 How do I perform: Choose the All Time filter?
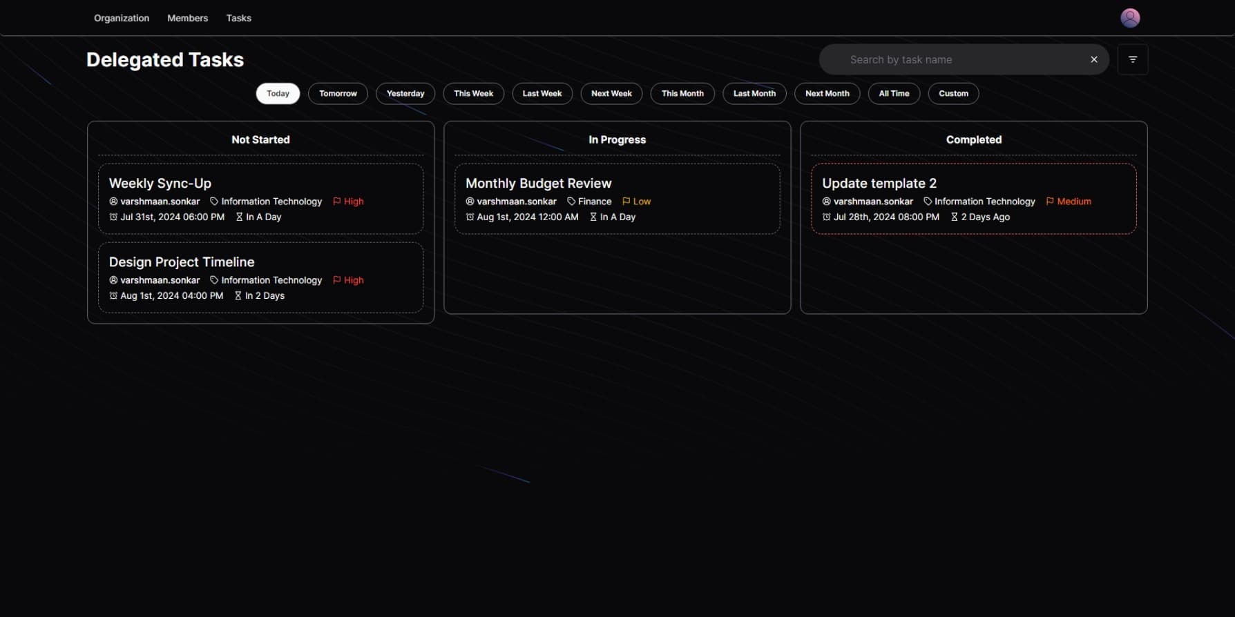893,93
